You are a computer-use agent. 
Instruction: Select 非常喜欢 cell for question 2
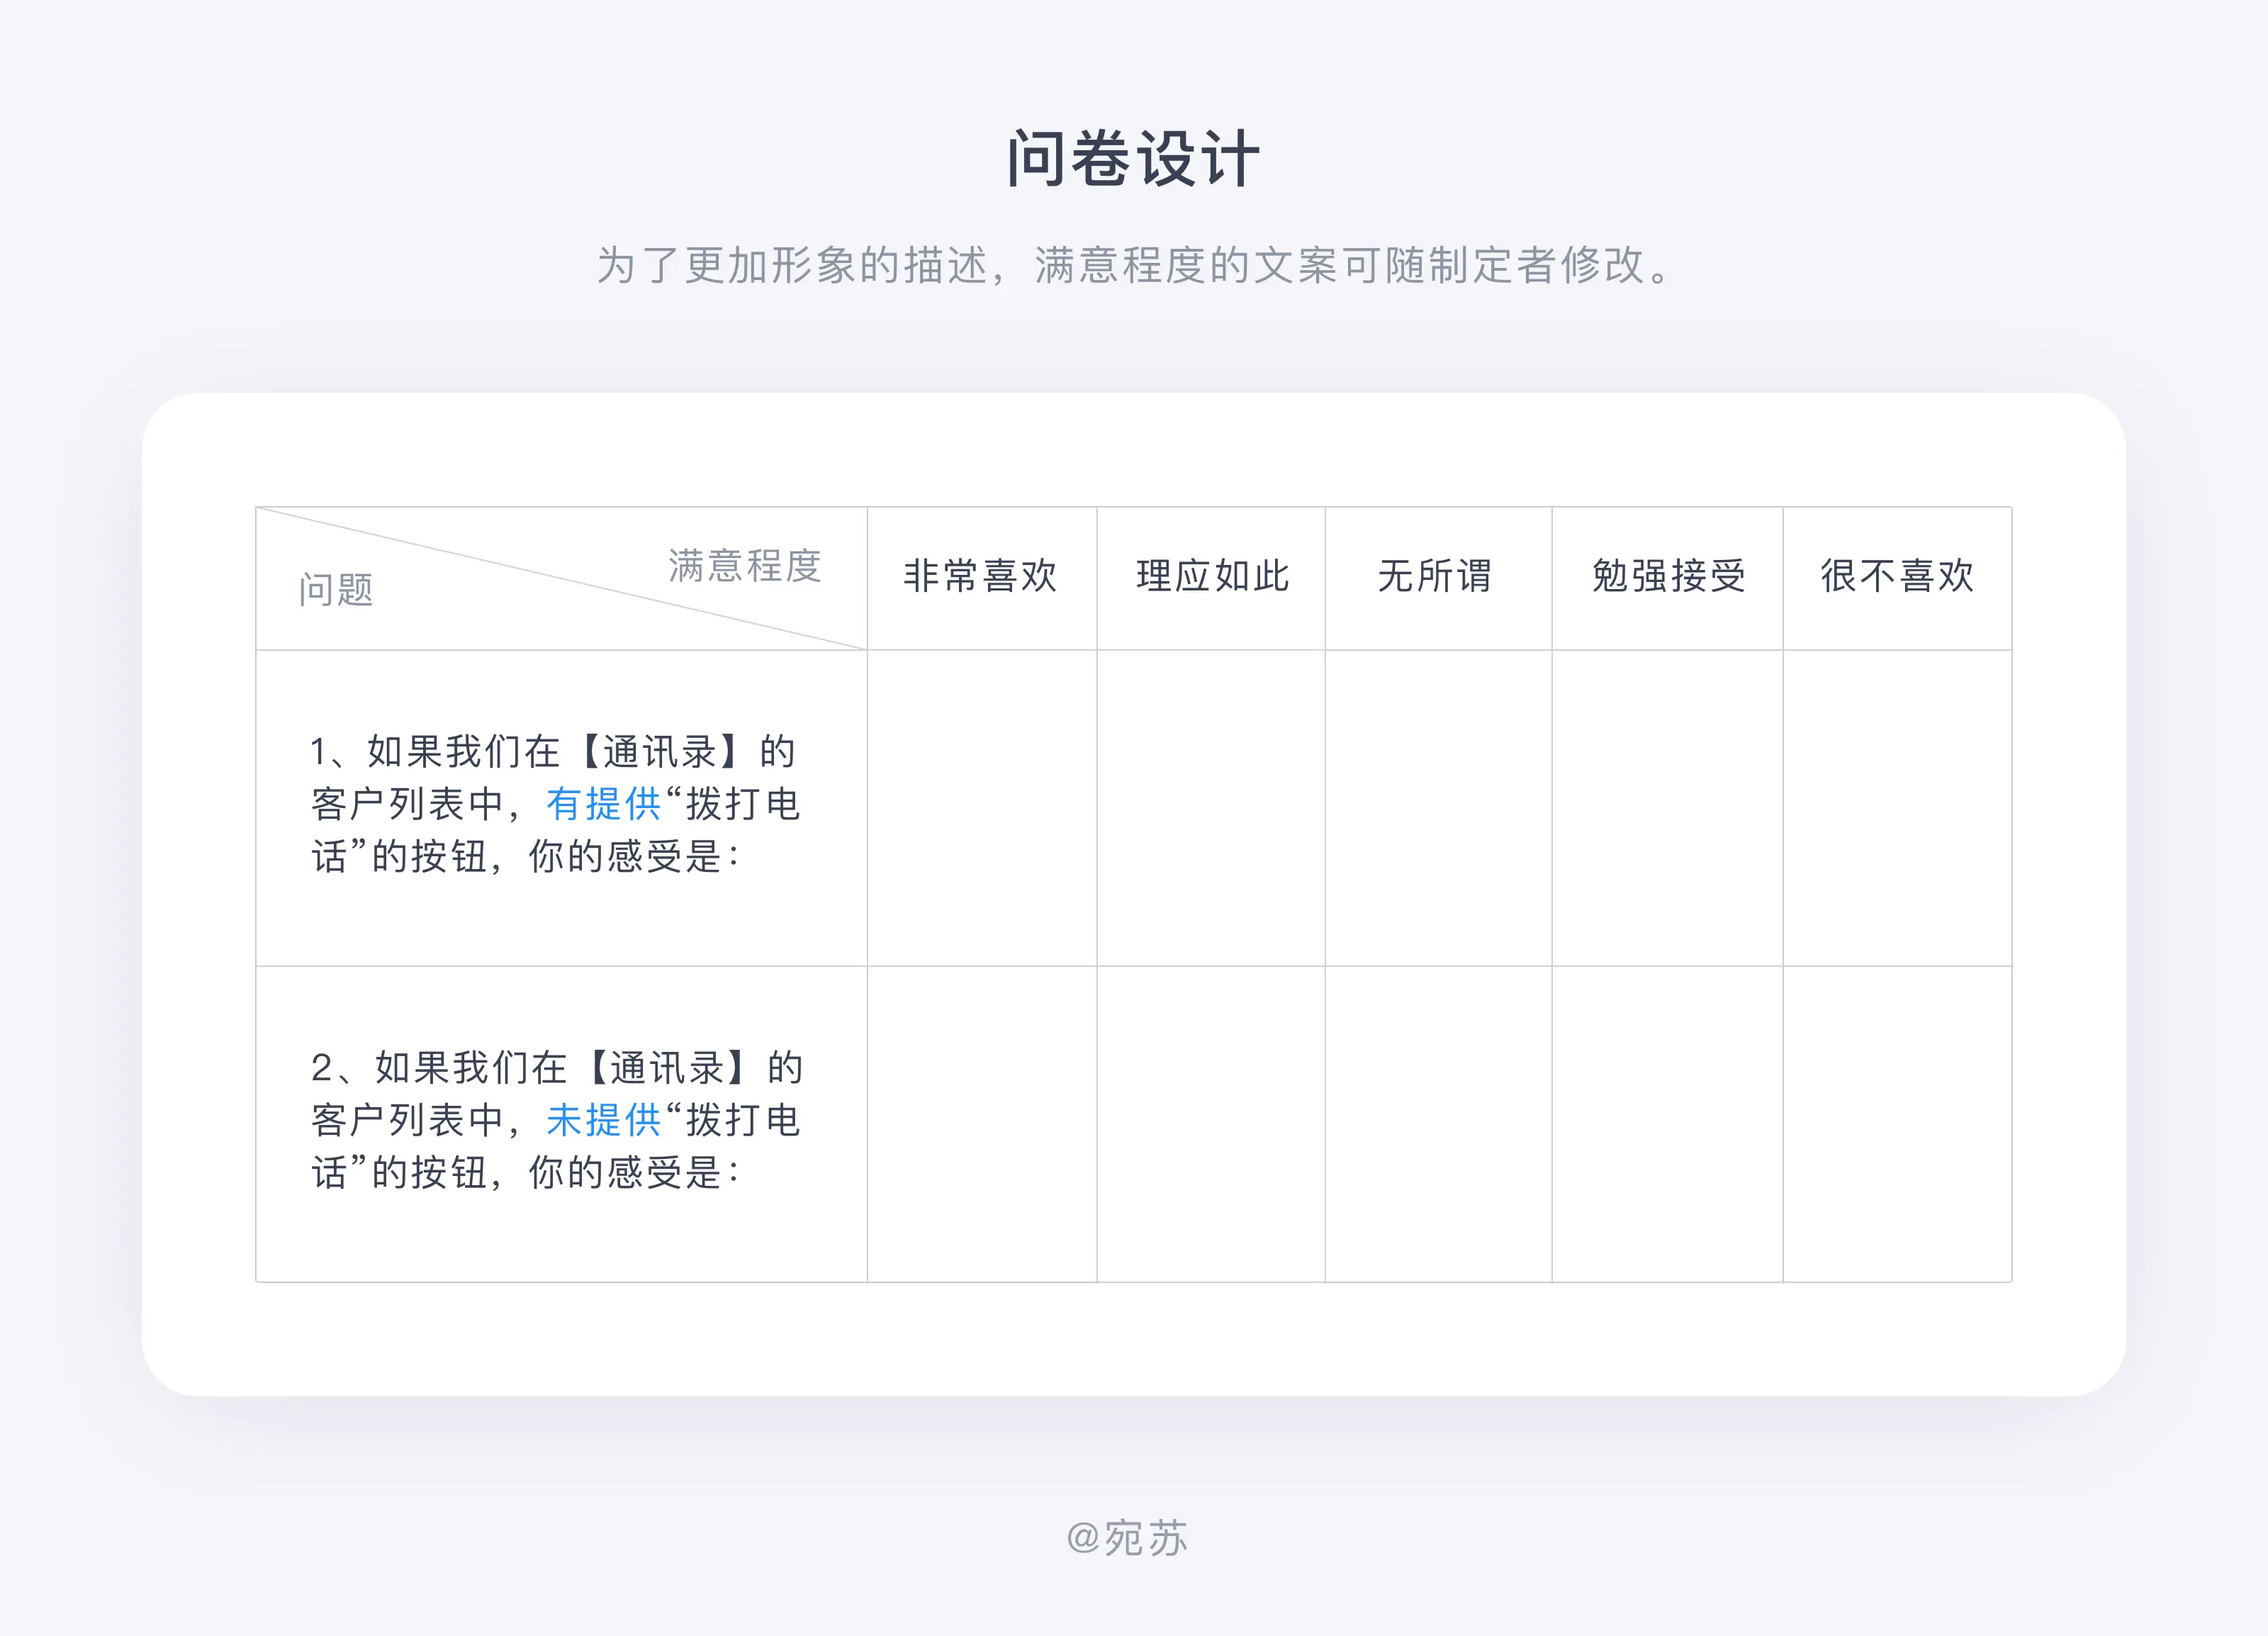tap(982, 1124)
